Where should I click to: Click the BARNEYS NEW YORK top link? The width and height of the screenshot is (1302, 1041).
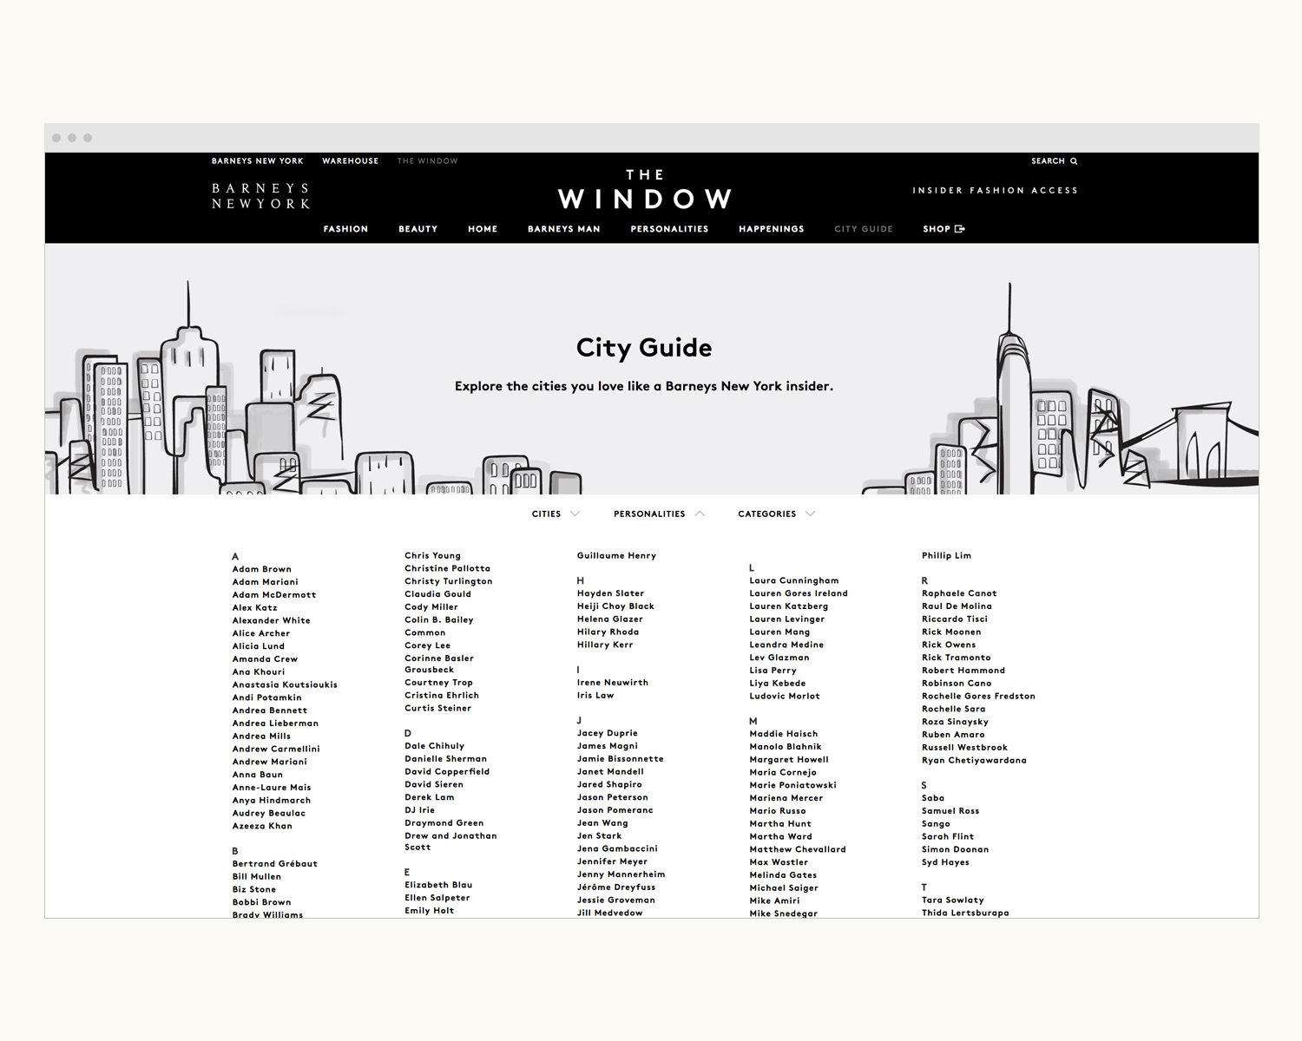[258, 161]
